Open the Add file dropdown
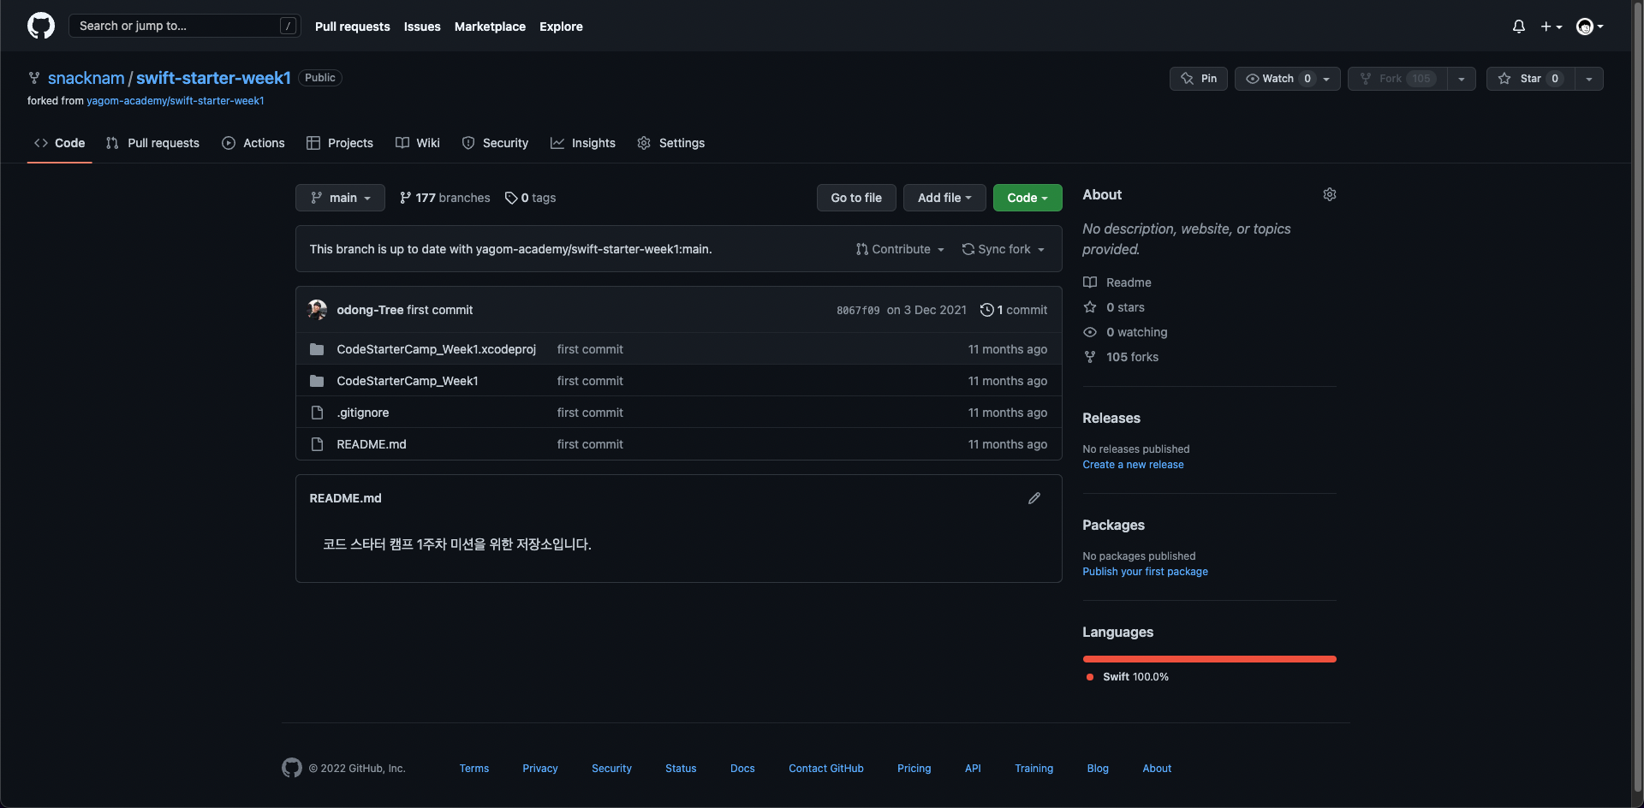This screenshot has height=808, width=1644. pos(944,198)
